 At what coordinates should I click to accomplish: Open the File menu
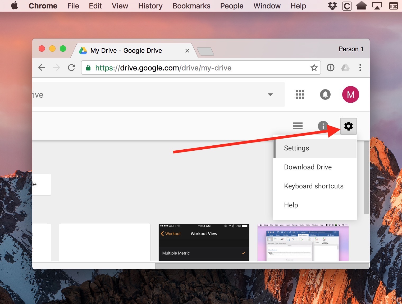coord(73,6)
